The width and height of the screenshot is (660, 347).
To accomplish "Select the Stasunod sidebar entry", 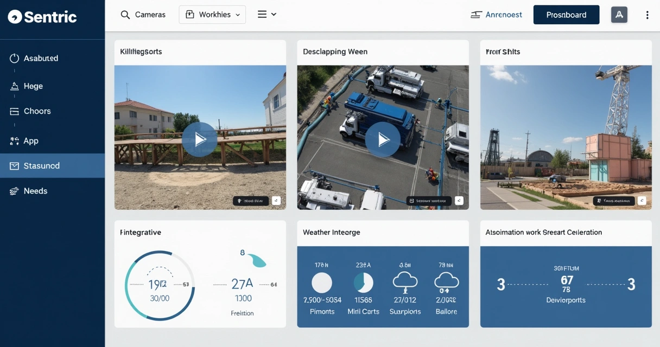I will [x=41, y=165].
